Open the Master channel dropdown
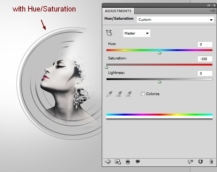The height and width of the screenshot is (172, 217). coord(137,33)
